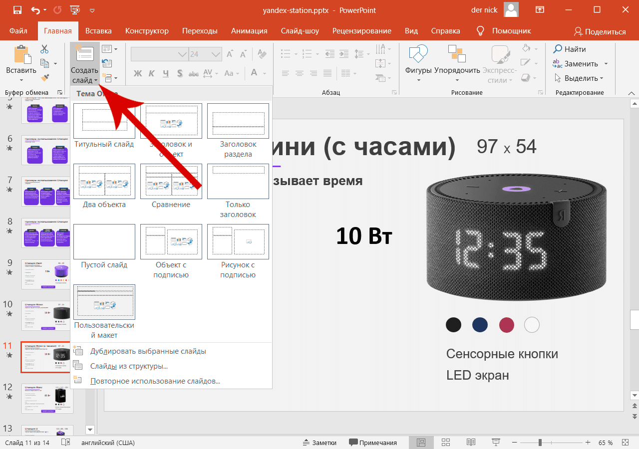Click Заменить replace button
This screenshot has height=449, width=639.
pos(575,64)
